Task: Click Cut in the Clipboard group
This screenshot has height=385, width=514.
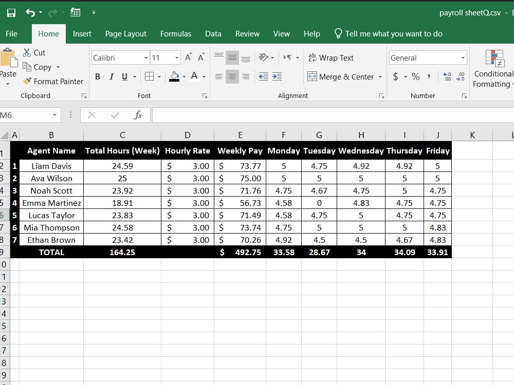Action: (34, 53)
